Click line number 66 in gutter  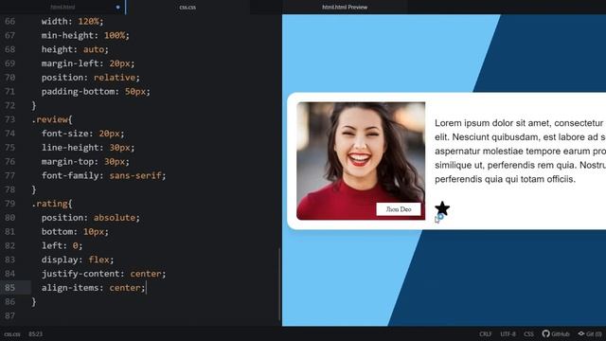(x=10, y=21)
